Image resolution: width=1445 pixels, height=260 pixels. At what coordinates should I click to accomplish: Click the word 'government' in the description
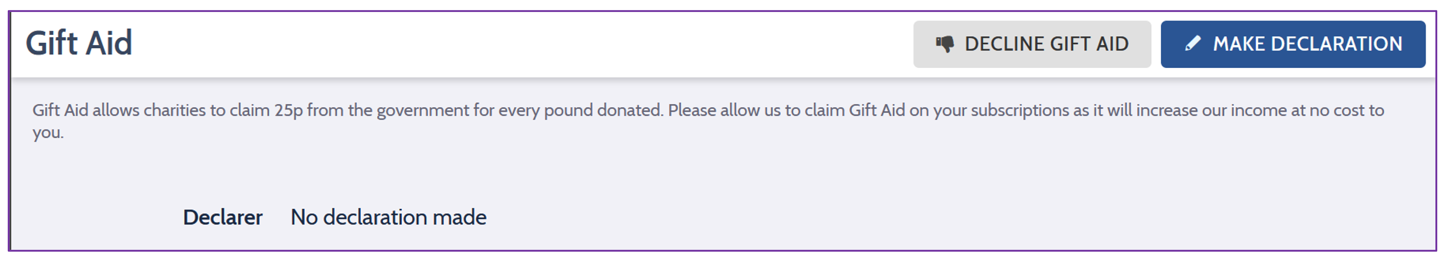422,111
